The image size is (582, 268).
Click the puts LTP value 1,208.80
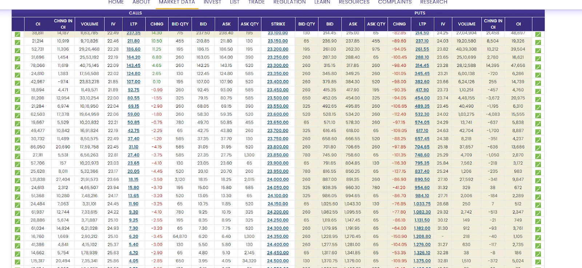click(422, 236)
